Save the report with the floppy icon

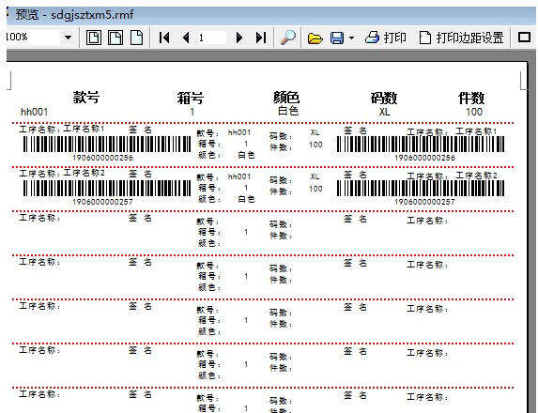pyautogui.click(x=337, y=38)
